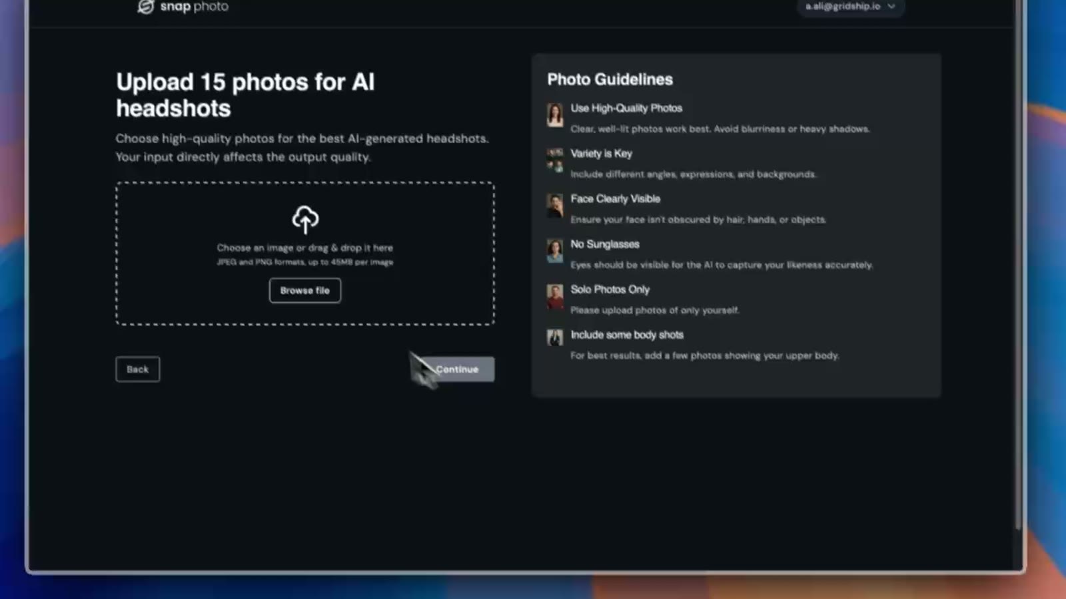This screenshot has height=599, width=1066.
Task: Click "Eyes should be visible" description
Action: [722, 265]
